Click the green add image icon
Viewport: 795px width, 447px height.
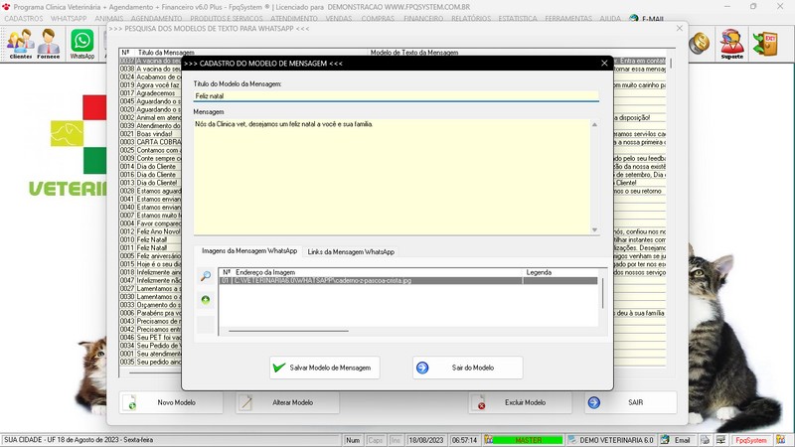(x=206, y=299)
